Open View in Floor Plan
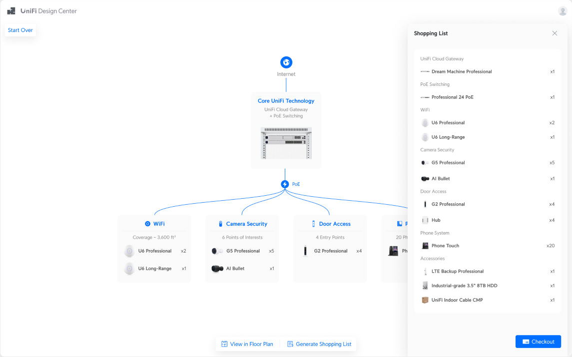This screenshot has width=572, height=357. pyautogui.click(x=247, y=344)
